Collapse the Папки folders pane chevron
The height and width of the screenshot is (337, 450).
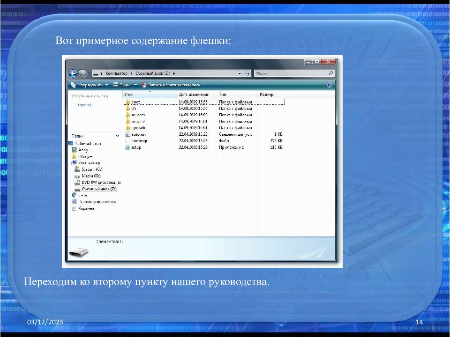(x=117, y=136)
